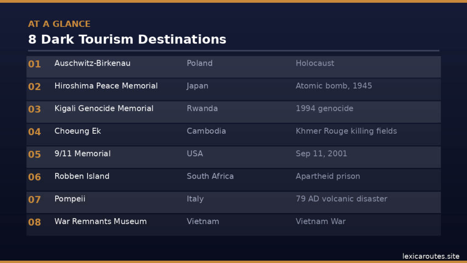Click the Robben Island destination name

(82, 176)
